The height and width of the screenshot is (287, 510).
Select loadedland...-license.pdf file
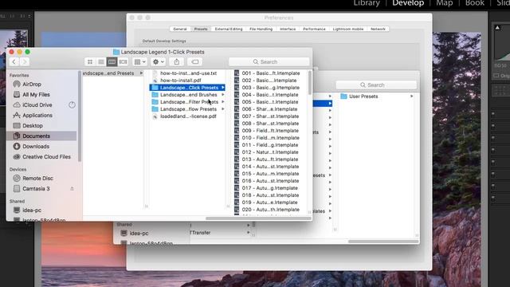[x=188, y=116]
